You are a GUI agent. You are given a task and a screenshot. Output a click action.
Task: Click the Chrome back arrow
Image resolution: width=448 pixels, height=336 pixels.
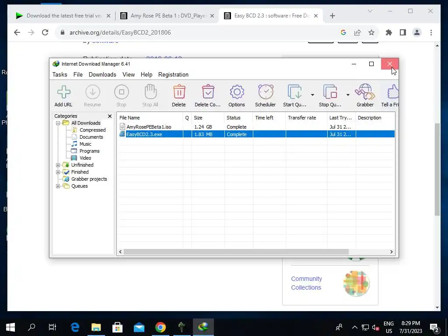tap(17, 32)
